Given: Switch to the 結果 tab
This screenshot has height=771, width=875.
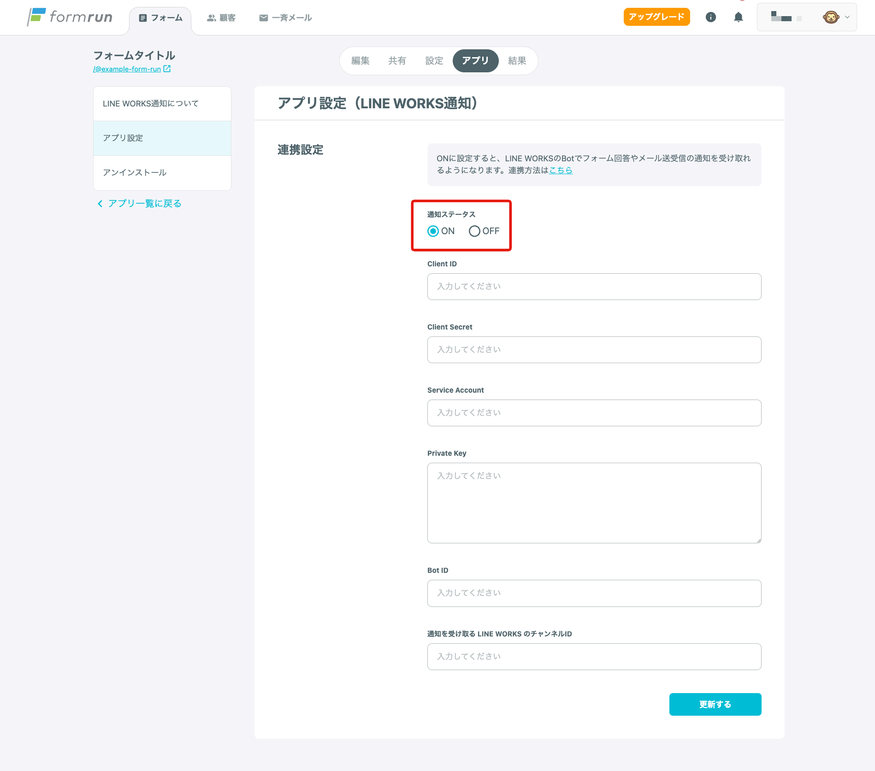Looking at the screenshot, I should tap(517, 61).
